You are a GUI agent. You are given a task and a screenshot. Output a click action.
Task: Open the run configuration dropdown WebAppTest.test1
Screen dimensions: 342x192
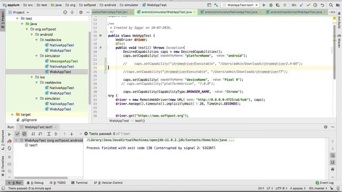click(x=240, y=5)
